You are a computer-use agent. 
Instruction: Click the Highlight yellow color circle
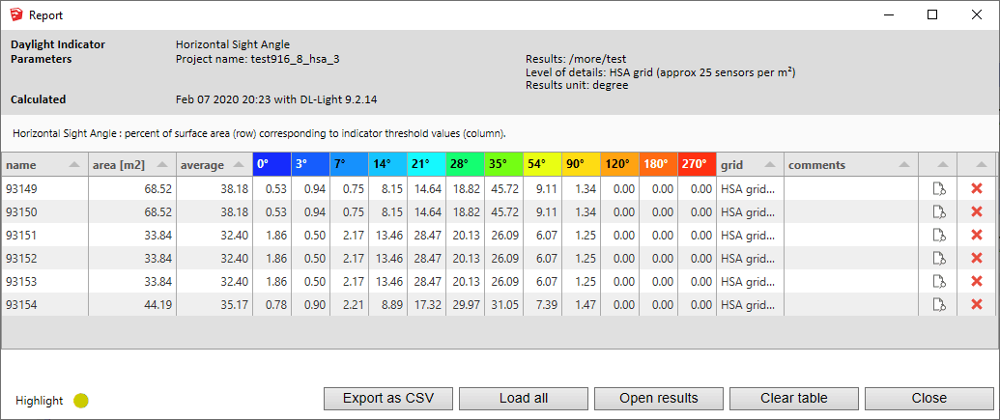pyautogui.click(x=81, y=401)
